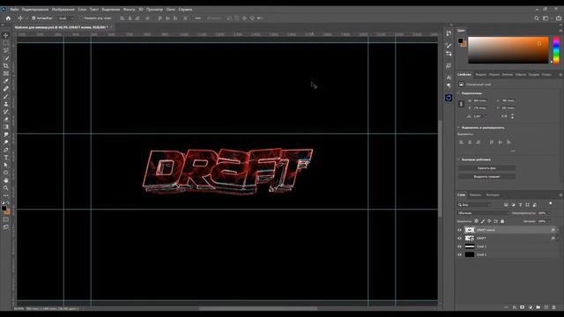Toggle the Auto-select checkbox

click(x=33, y=18)
